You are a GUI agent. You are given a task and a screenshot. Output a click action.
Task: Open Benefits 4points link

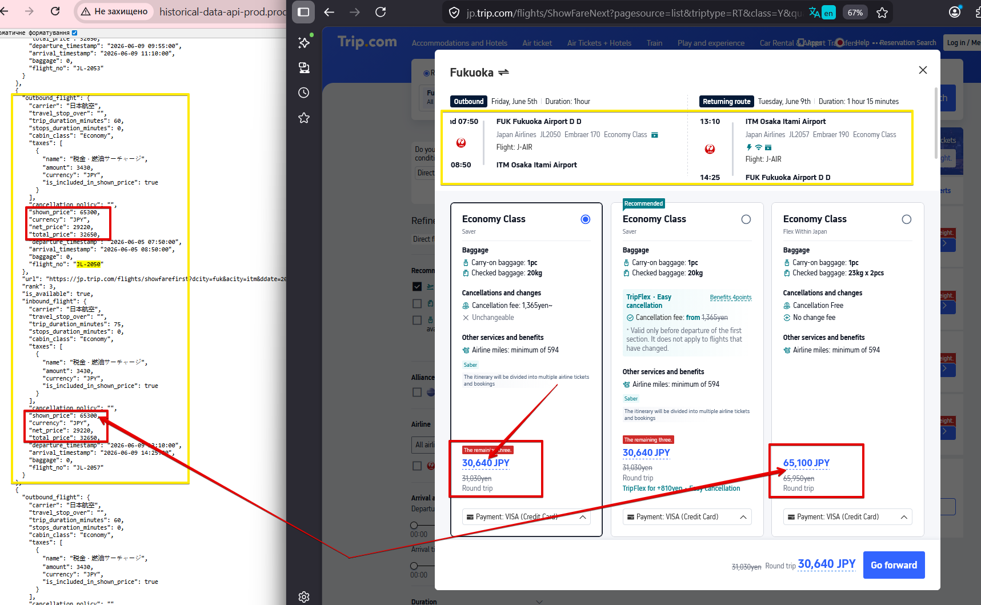pyautogui.click(x=731, y=297)
